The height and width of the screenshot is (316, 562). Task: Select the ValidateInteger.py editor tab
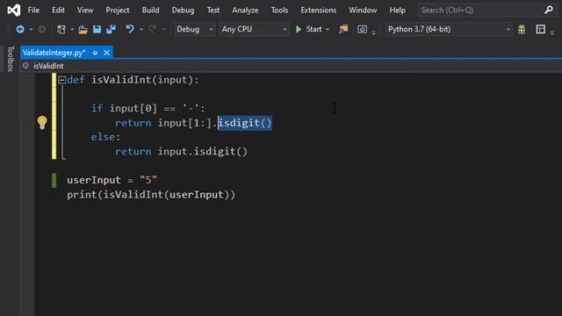tap(54, 53)
